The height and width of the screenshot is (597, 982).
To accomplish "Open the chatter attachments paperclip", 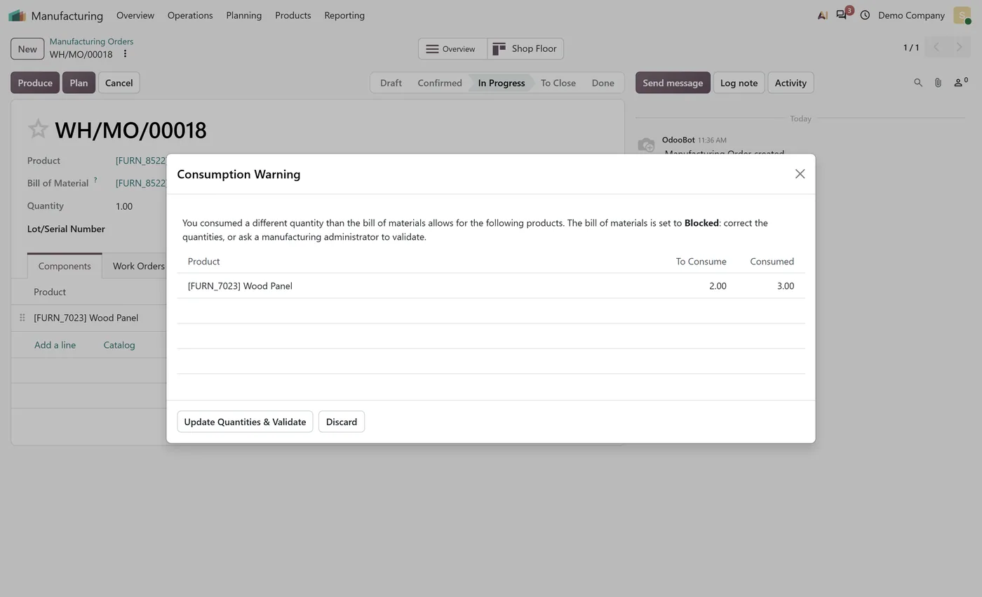I will [x=938, y=83].
